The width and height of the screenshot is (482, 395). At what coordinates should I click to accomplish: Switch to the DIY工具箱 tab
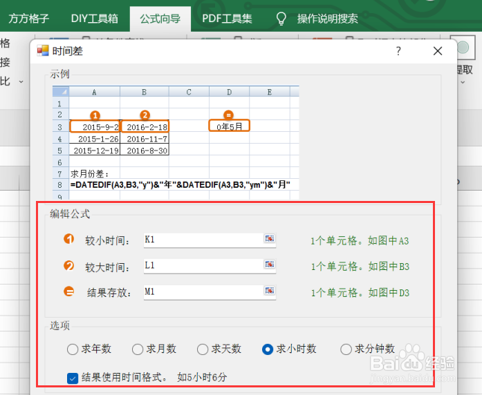94,19
